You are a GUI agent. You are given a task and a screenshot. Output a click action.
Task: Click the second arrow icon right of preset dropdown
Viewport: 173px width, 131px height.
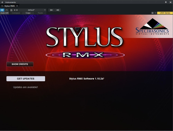(x=58, y=10)
